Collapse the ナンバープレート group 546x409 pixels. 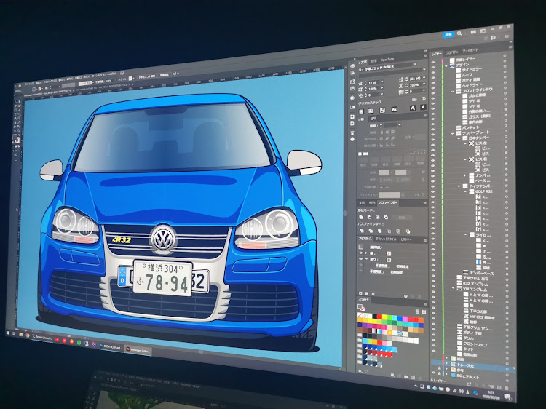pyautogui.click(x=452, y=134)
